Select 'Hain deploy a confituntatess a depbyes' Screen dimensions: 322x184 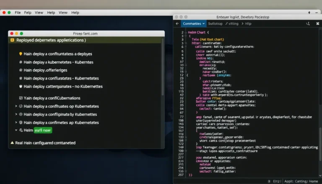coord(58,54)
